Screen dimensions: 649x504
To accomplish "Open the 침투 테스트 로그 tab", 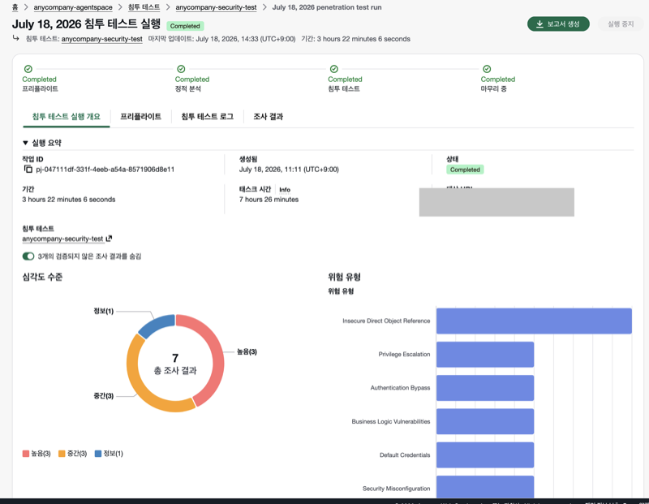I will pyautogui.click(x=208, y=116).
